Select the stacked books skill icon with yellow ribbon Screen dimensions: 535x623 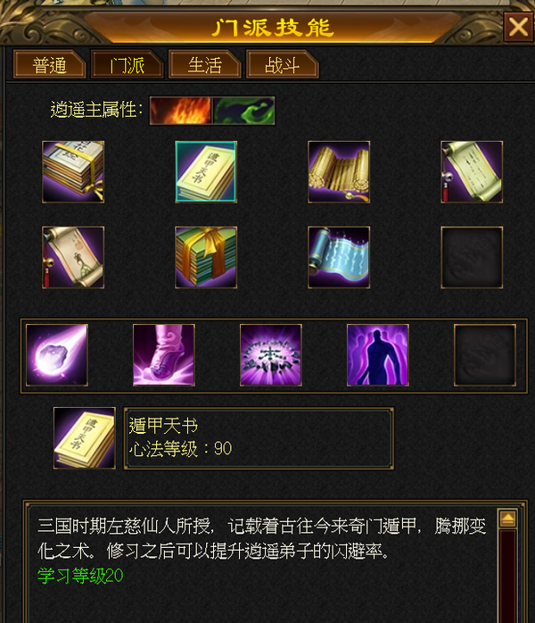click(x=73, y=172)
